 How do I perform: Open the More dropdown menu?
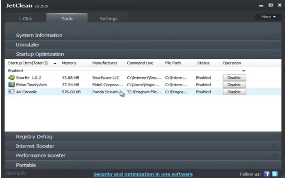point(268,17)
